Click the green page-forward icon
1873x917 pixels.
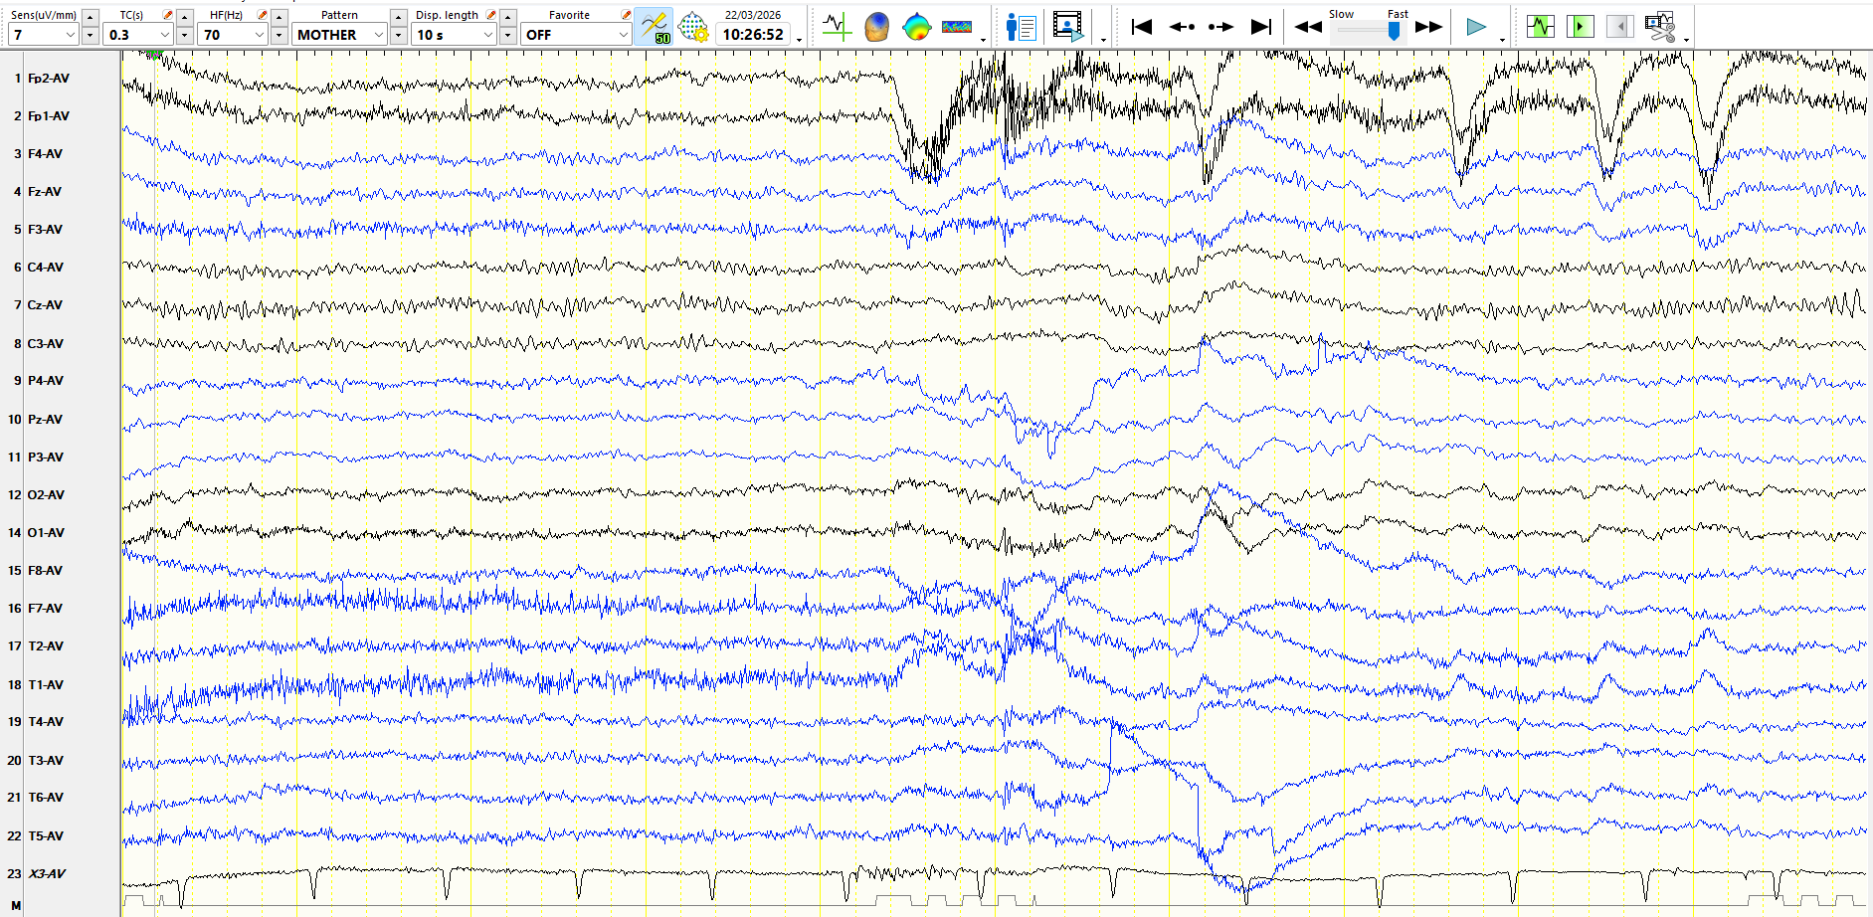pos(1580,27)
